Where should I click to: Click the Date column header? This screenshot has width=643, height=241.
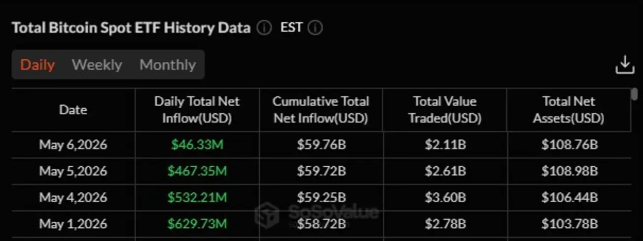pyautogui.click(x=73, y=110)
